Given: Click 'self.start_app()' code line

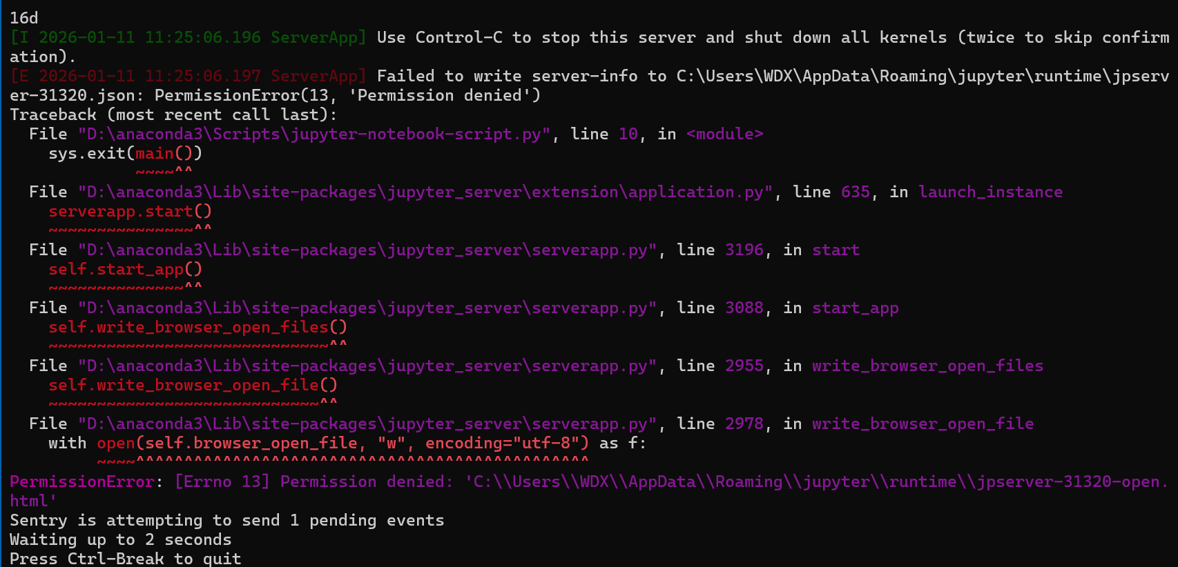Looking at the screenshot, I should click(x=126, y=269).
